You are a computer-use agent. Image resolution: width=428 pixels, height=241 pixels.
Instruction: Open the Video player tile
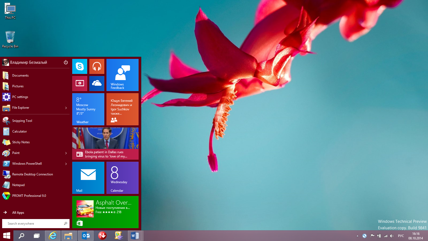pos(80,84)
